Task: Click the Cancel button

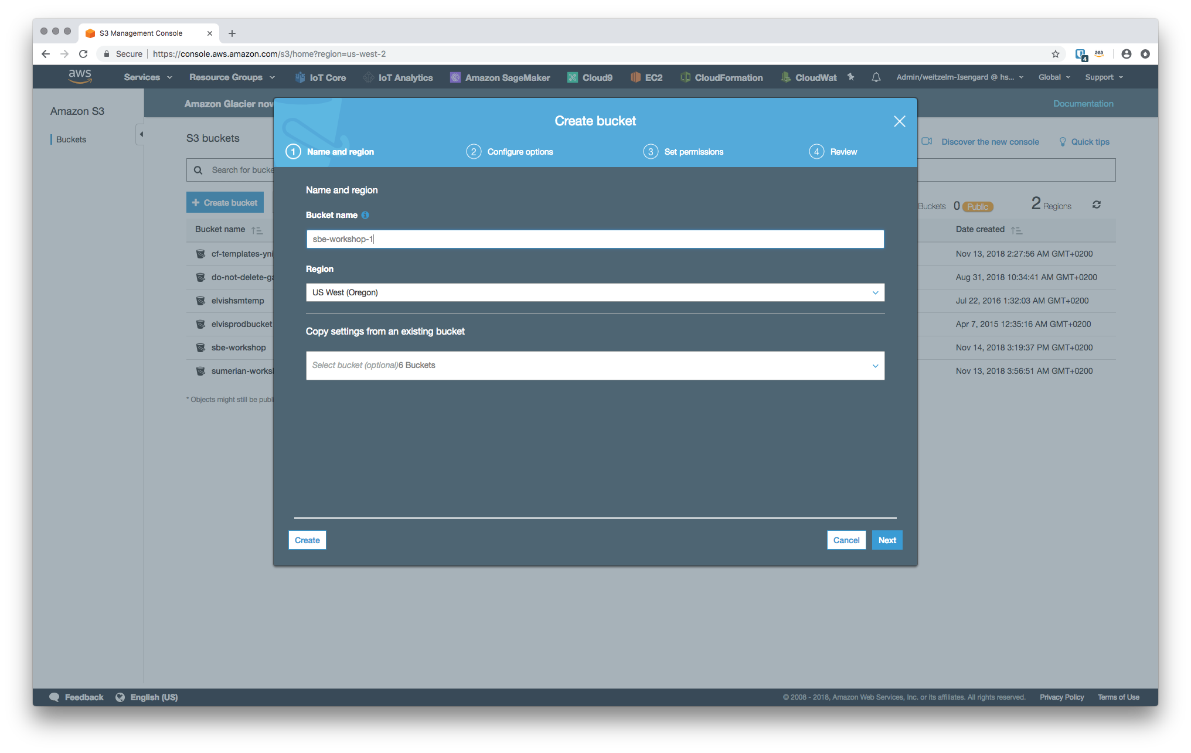Action: pyautogui.click(x=846, y=540)
